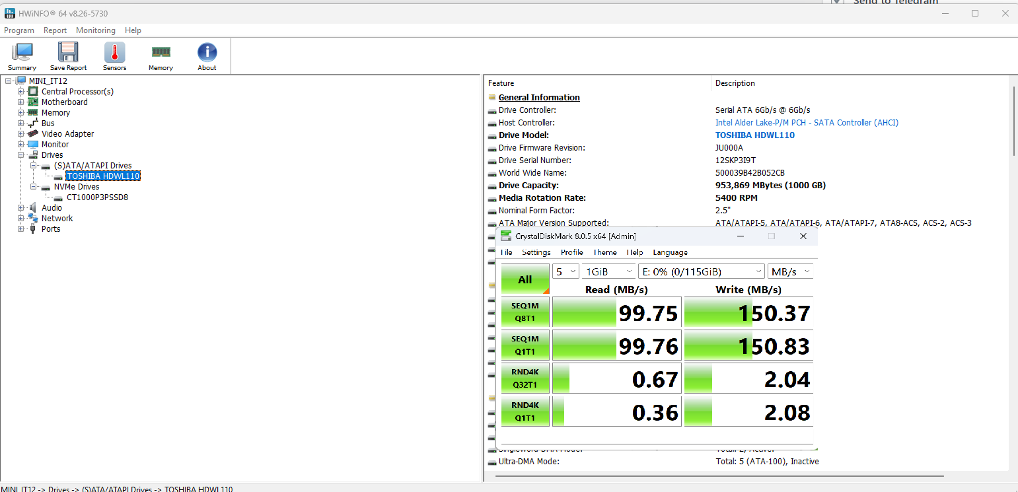This screenshot has height=492, width=1018.
Task: Click the board icon beside Motherboard
Action: click(33, 102)
